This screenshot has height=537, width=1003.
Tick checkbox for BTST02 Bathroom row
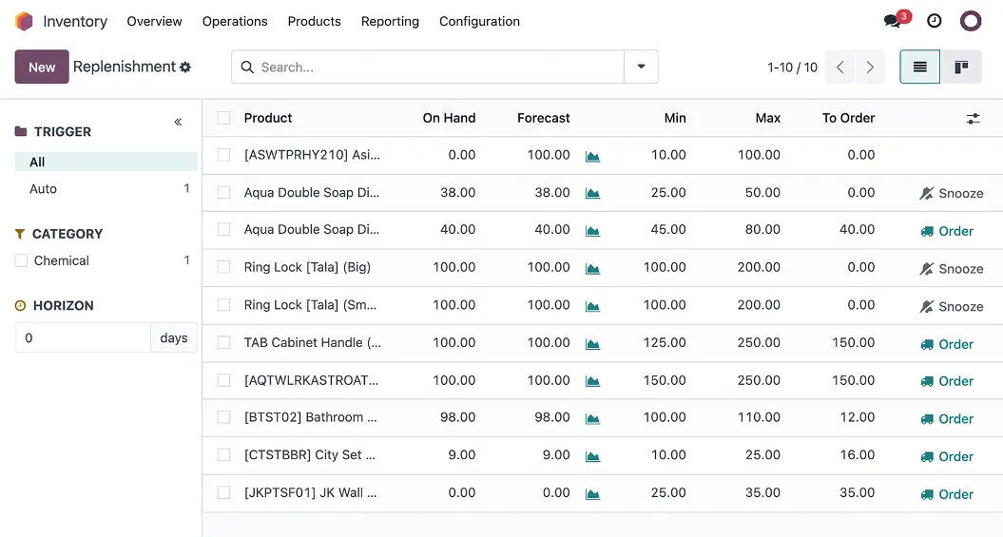(x=223, y=417)
